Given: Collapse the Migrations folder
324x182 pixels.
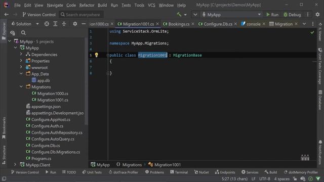Looking at the screenshot, I should (x=21, y=86).
